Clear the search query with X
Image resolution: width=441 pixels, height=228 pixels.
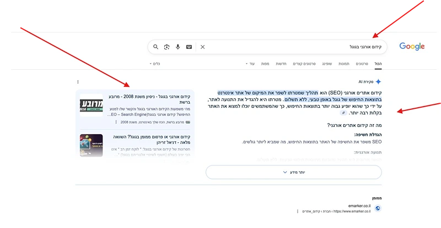[202, 47]
